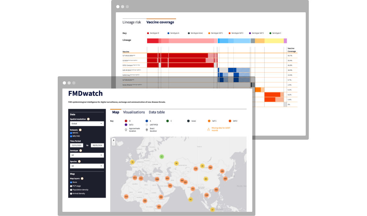Open the Species dropdown
367x216 pixels.
87,166
